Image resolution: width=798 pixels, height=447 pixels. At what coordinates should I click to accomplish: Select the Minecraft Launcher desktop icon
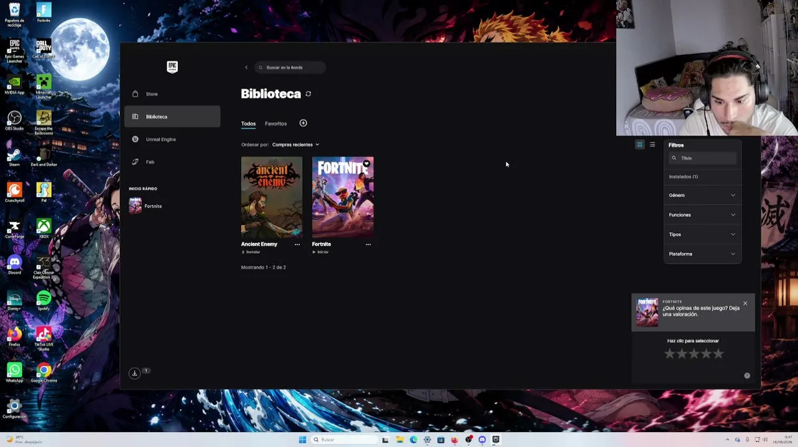44,87
